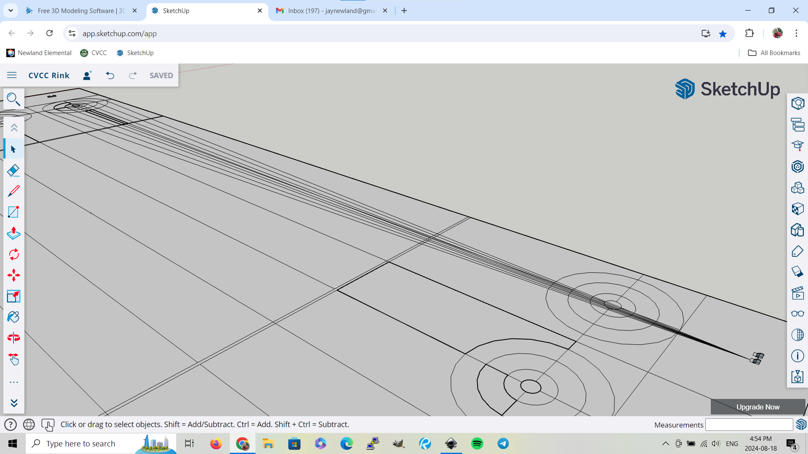Select the Push/Pull tool
Image resolution: width=808 pixels, height=454 pixels.
pos(13,233)
